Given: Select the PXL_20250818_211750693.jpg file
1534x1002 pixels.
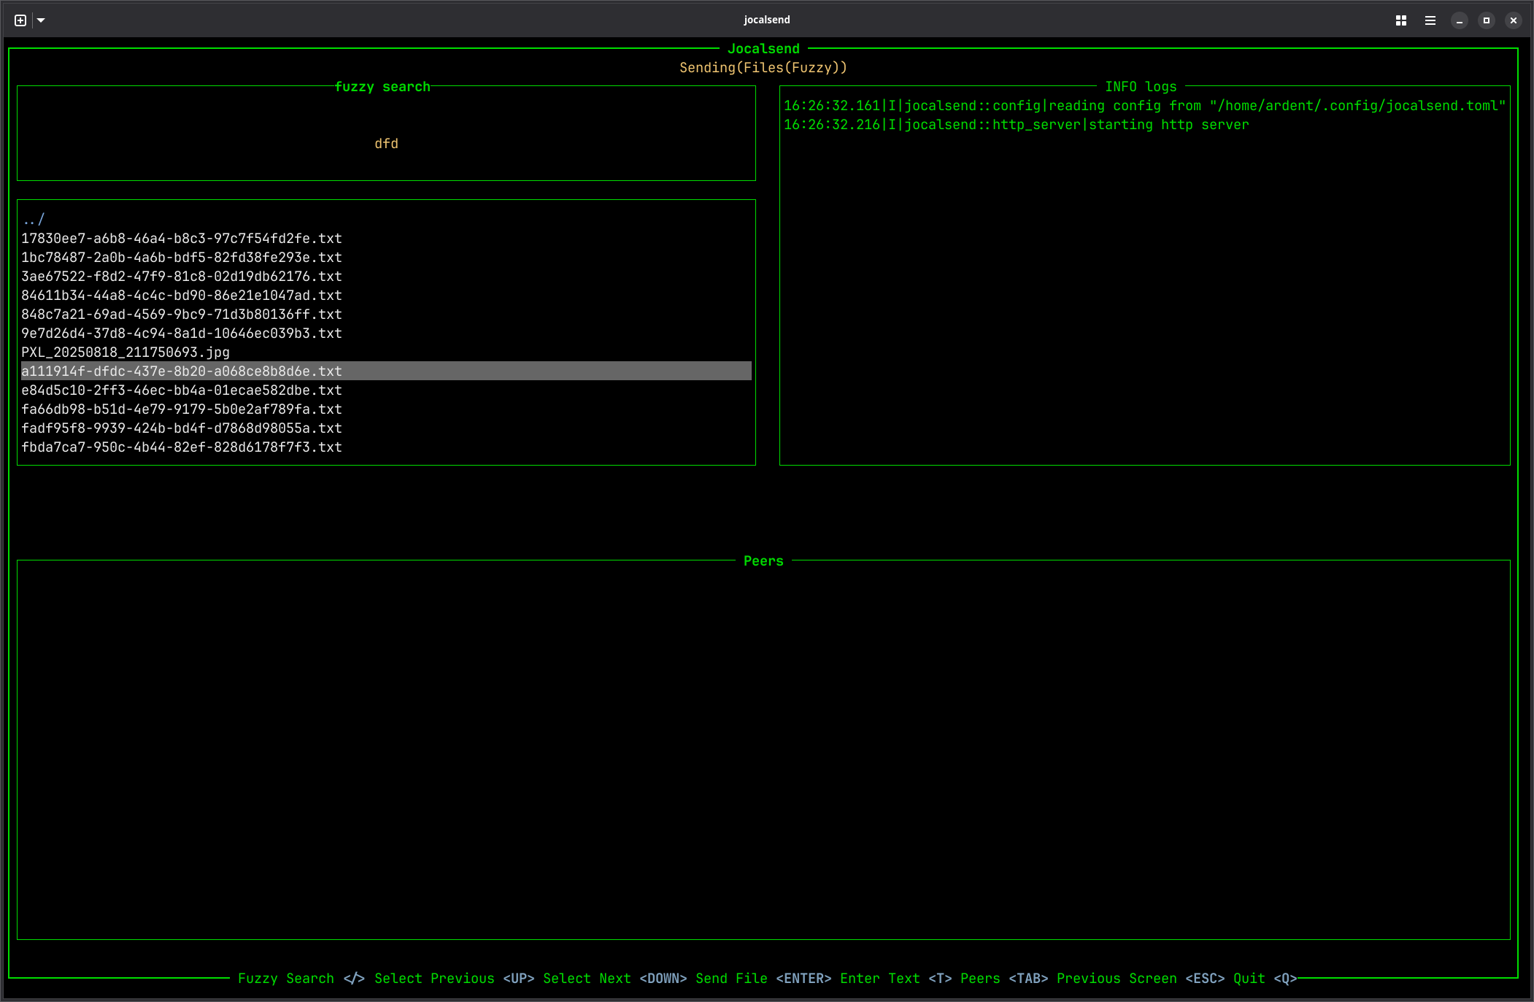Looking at the screenshot, I should click(x=126, y=352).
